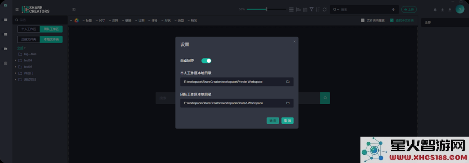Collapse the sidebar with the hamburger icon
Image resolution: width=469 pixels, height=163 pixels.
click(x=17, y=10)
